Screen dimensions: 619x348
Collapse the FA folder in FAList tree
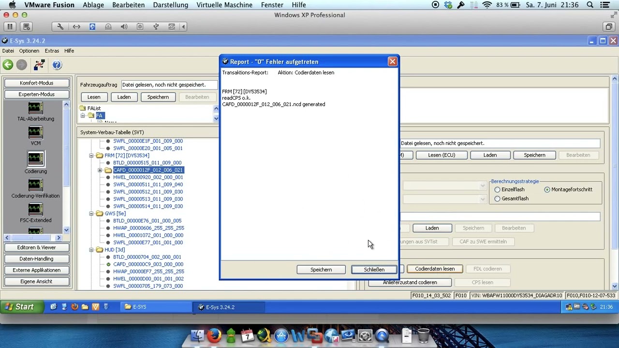[83, 116]
